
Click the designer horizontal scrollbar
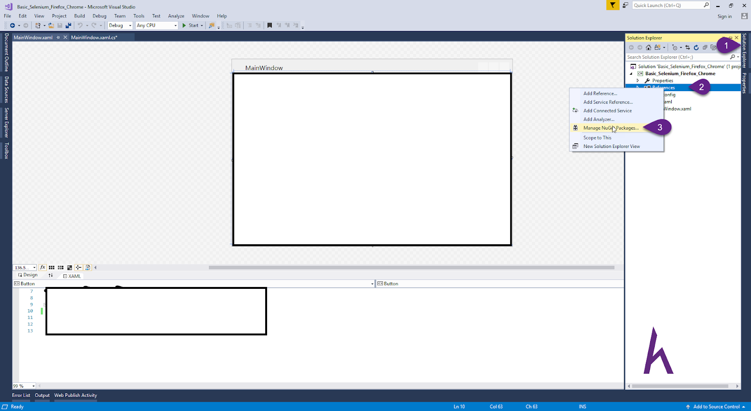click(411, 267)
